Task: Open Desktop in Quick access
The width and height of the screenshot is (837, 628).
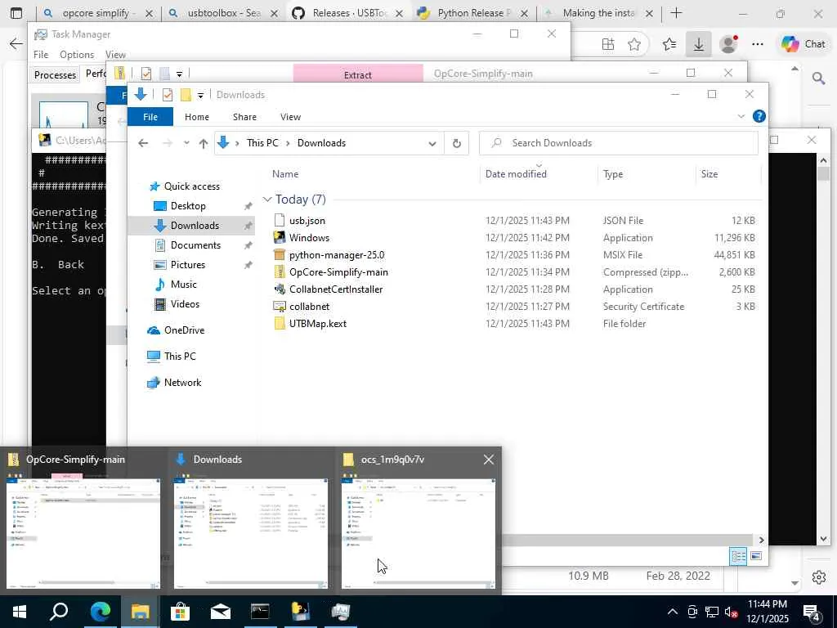Action: [x=187, y=206]
